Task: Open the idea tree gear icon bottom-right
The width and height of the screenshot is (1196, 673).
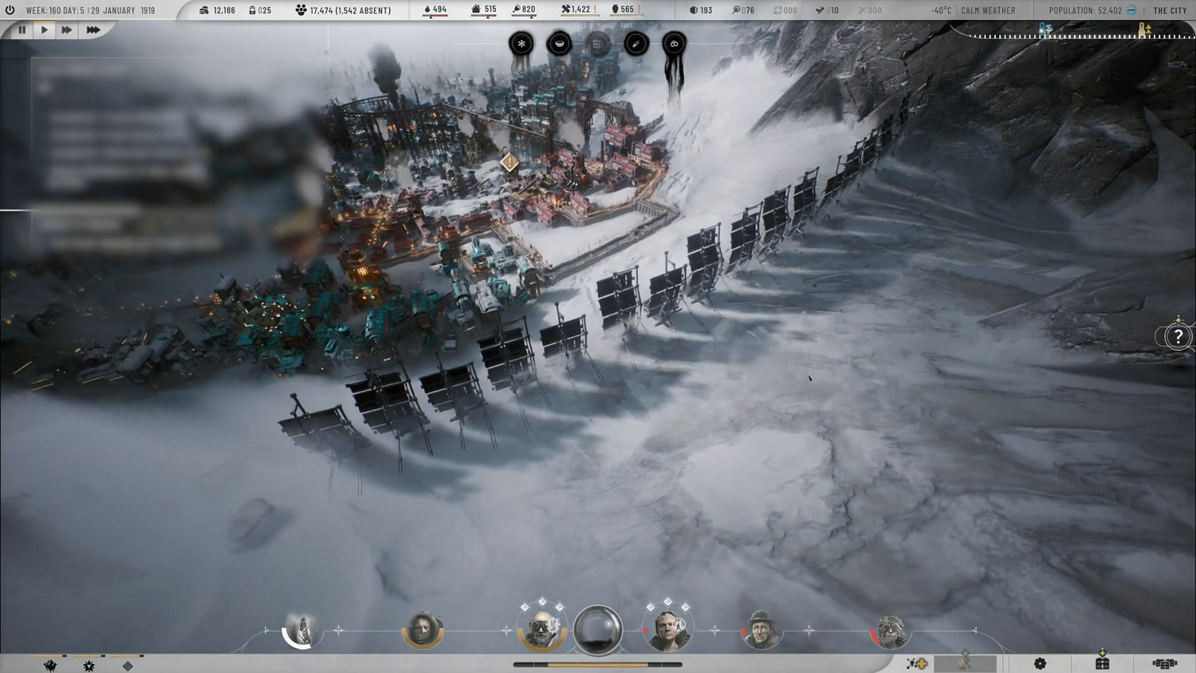Action: point(1040,663)
